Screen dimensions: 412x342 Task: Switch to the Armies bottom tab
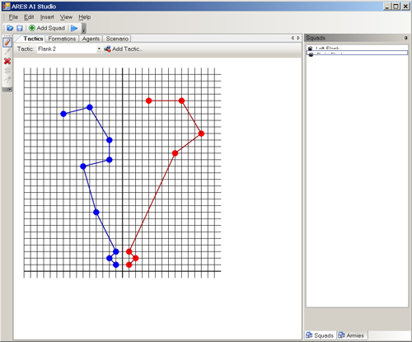pyautogui.click(x=352, y=335)
